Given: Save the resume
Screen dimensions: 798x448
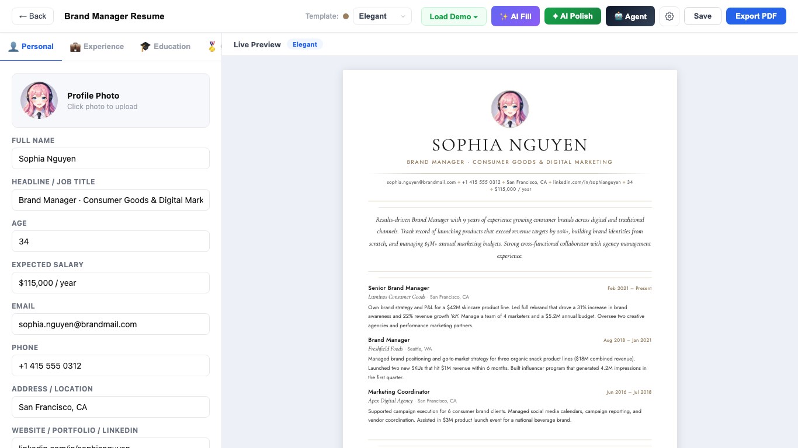Looking at the screenshot, I should click(x=703, y=16).
